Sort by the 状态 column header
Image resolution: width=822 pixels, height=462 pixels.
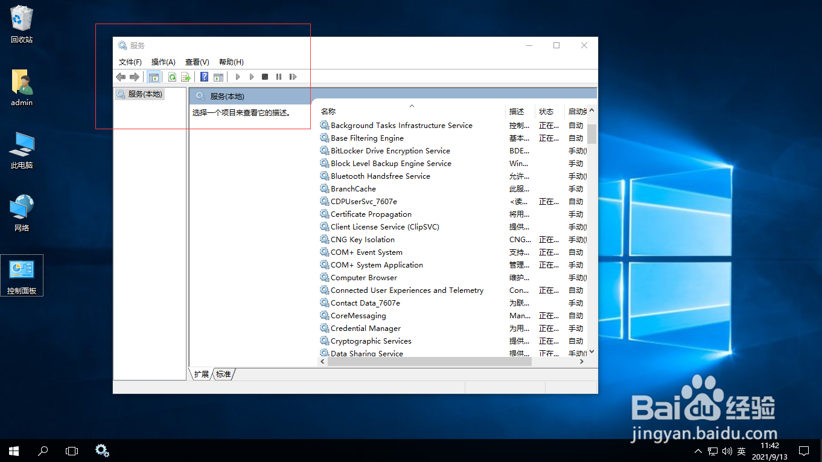click(550, 112)
